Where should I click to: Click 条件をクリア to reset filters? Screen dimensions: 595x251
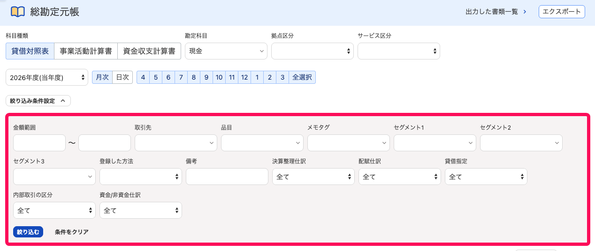point(72,232)
